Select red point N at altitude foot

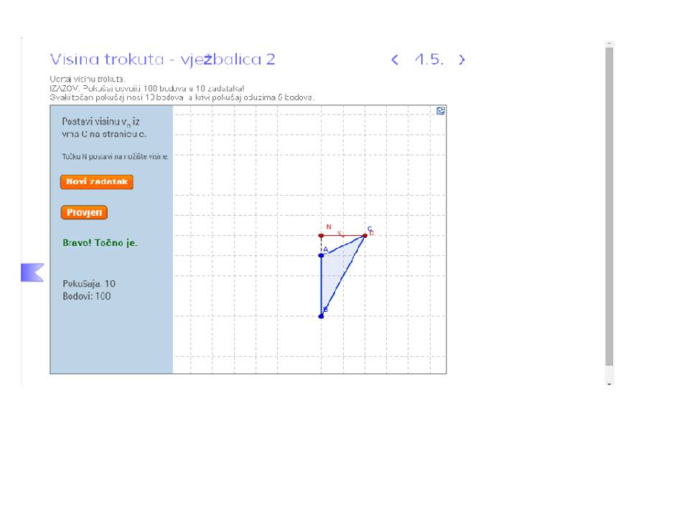(321, 235)
